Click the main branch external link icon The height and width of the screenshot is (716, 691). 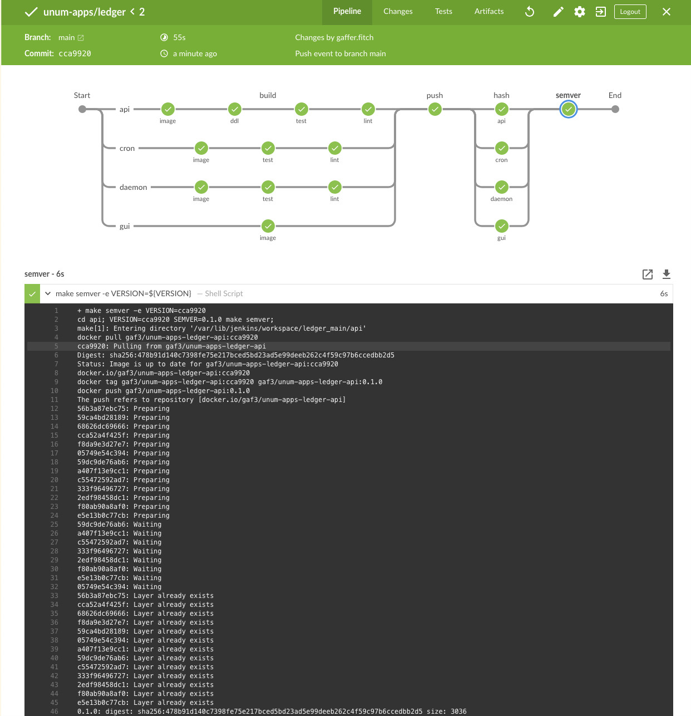point(81,38)
